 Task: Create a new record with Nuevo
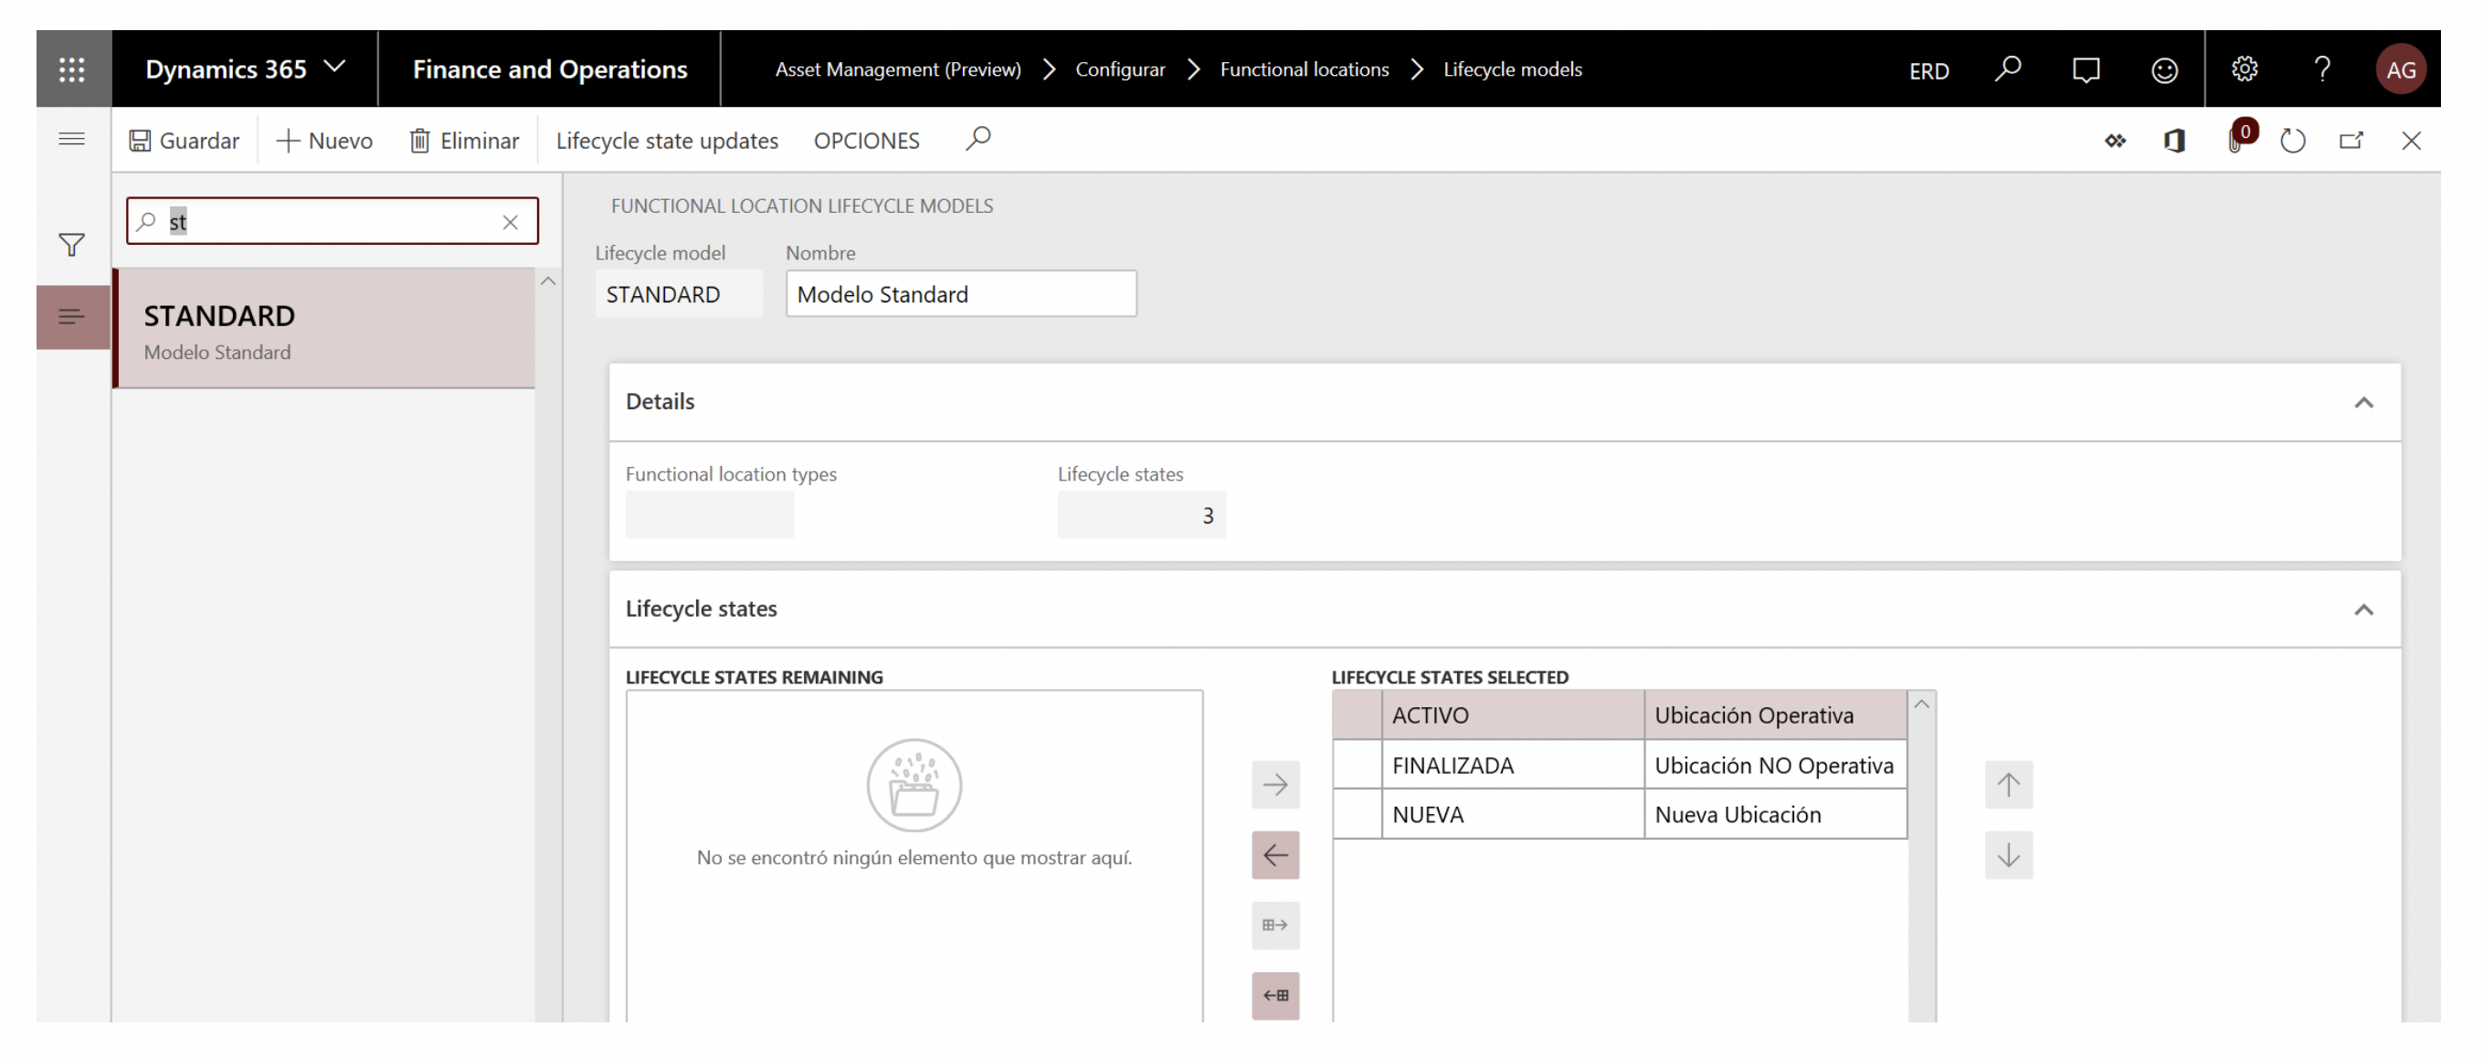(325, 141)
